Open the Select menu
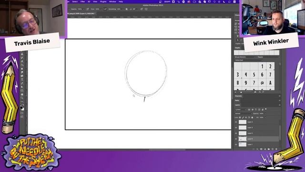305x172 pixels. pos(75,1)
